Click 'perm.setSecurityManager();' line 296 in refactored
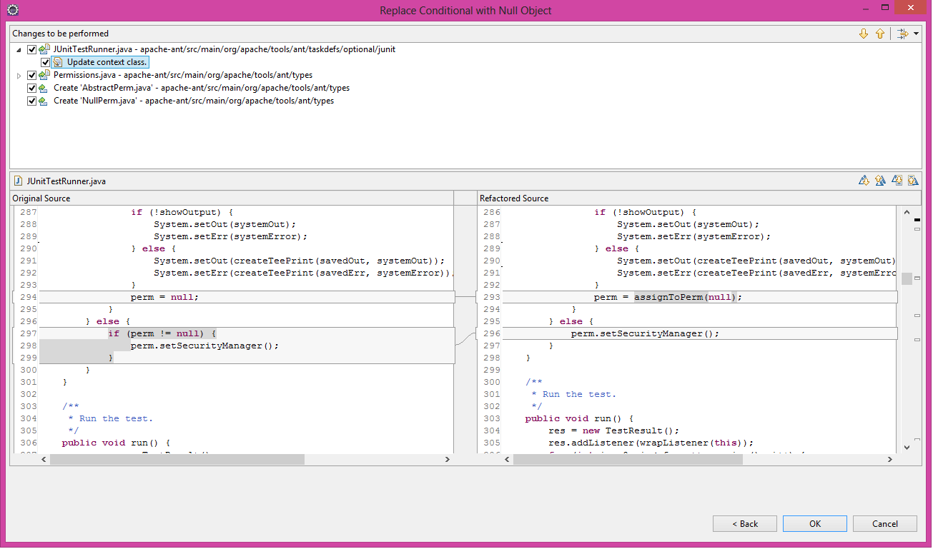 (x=645, y=333)
